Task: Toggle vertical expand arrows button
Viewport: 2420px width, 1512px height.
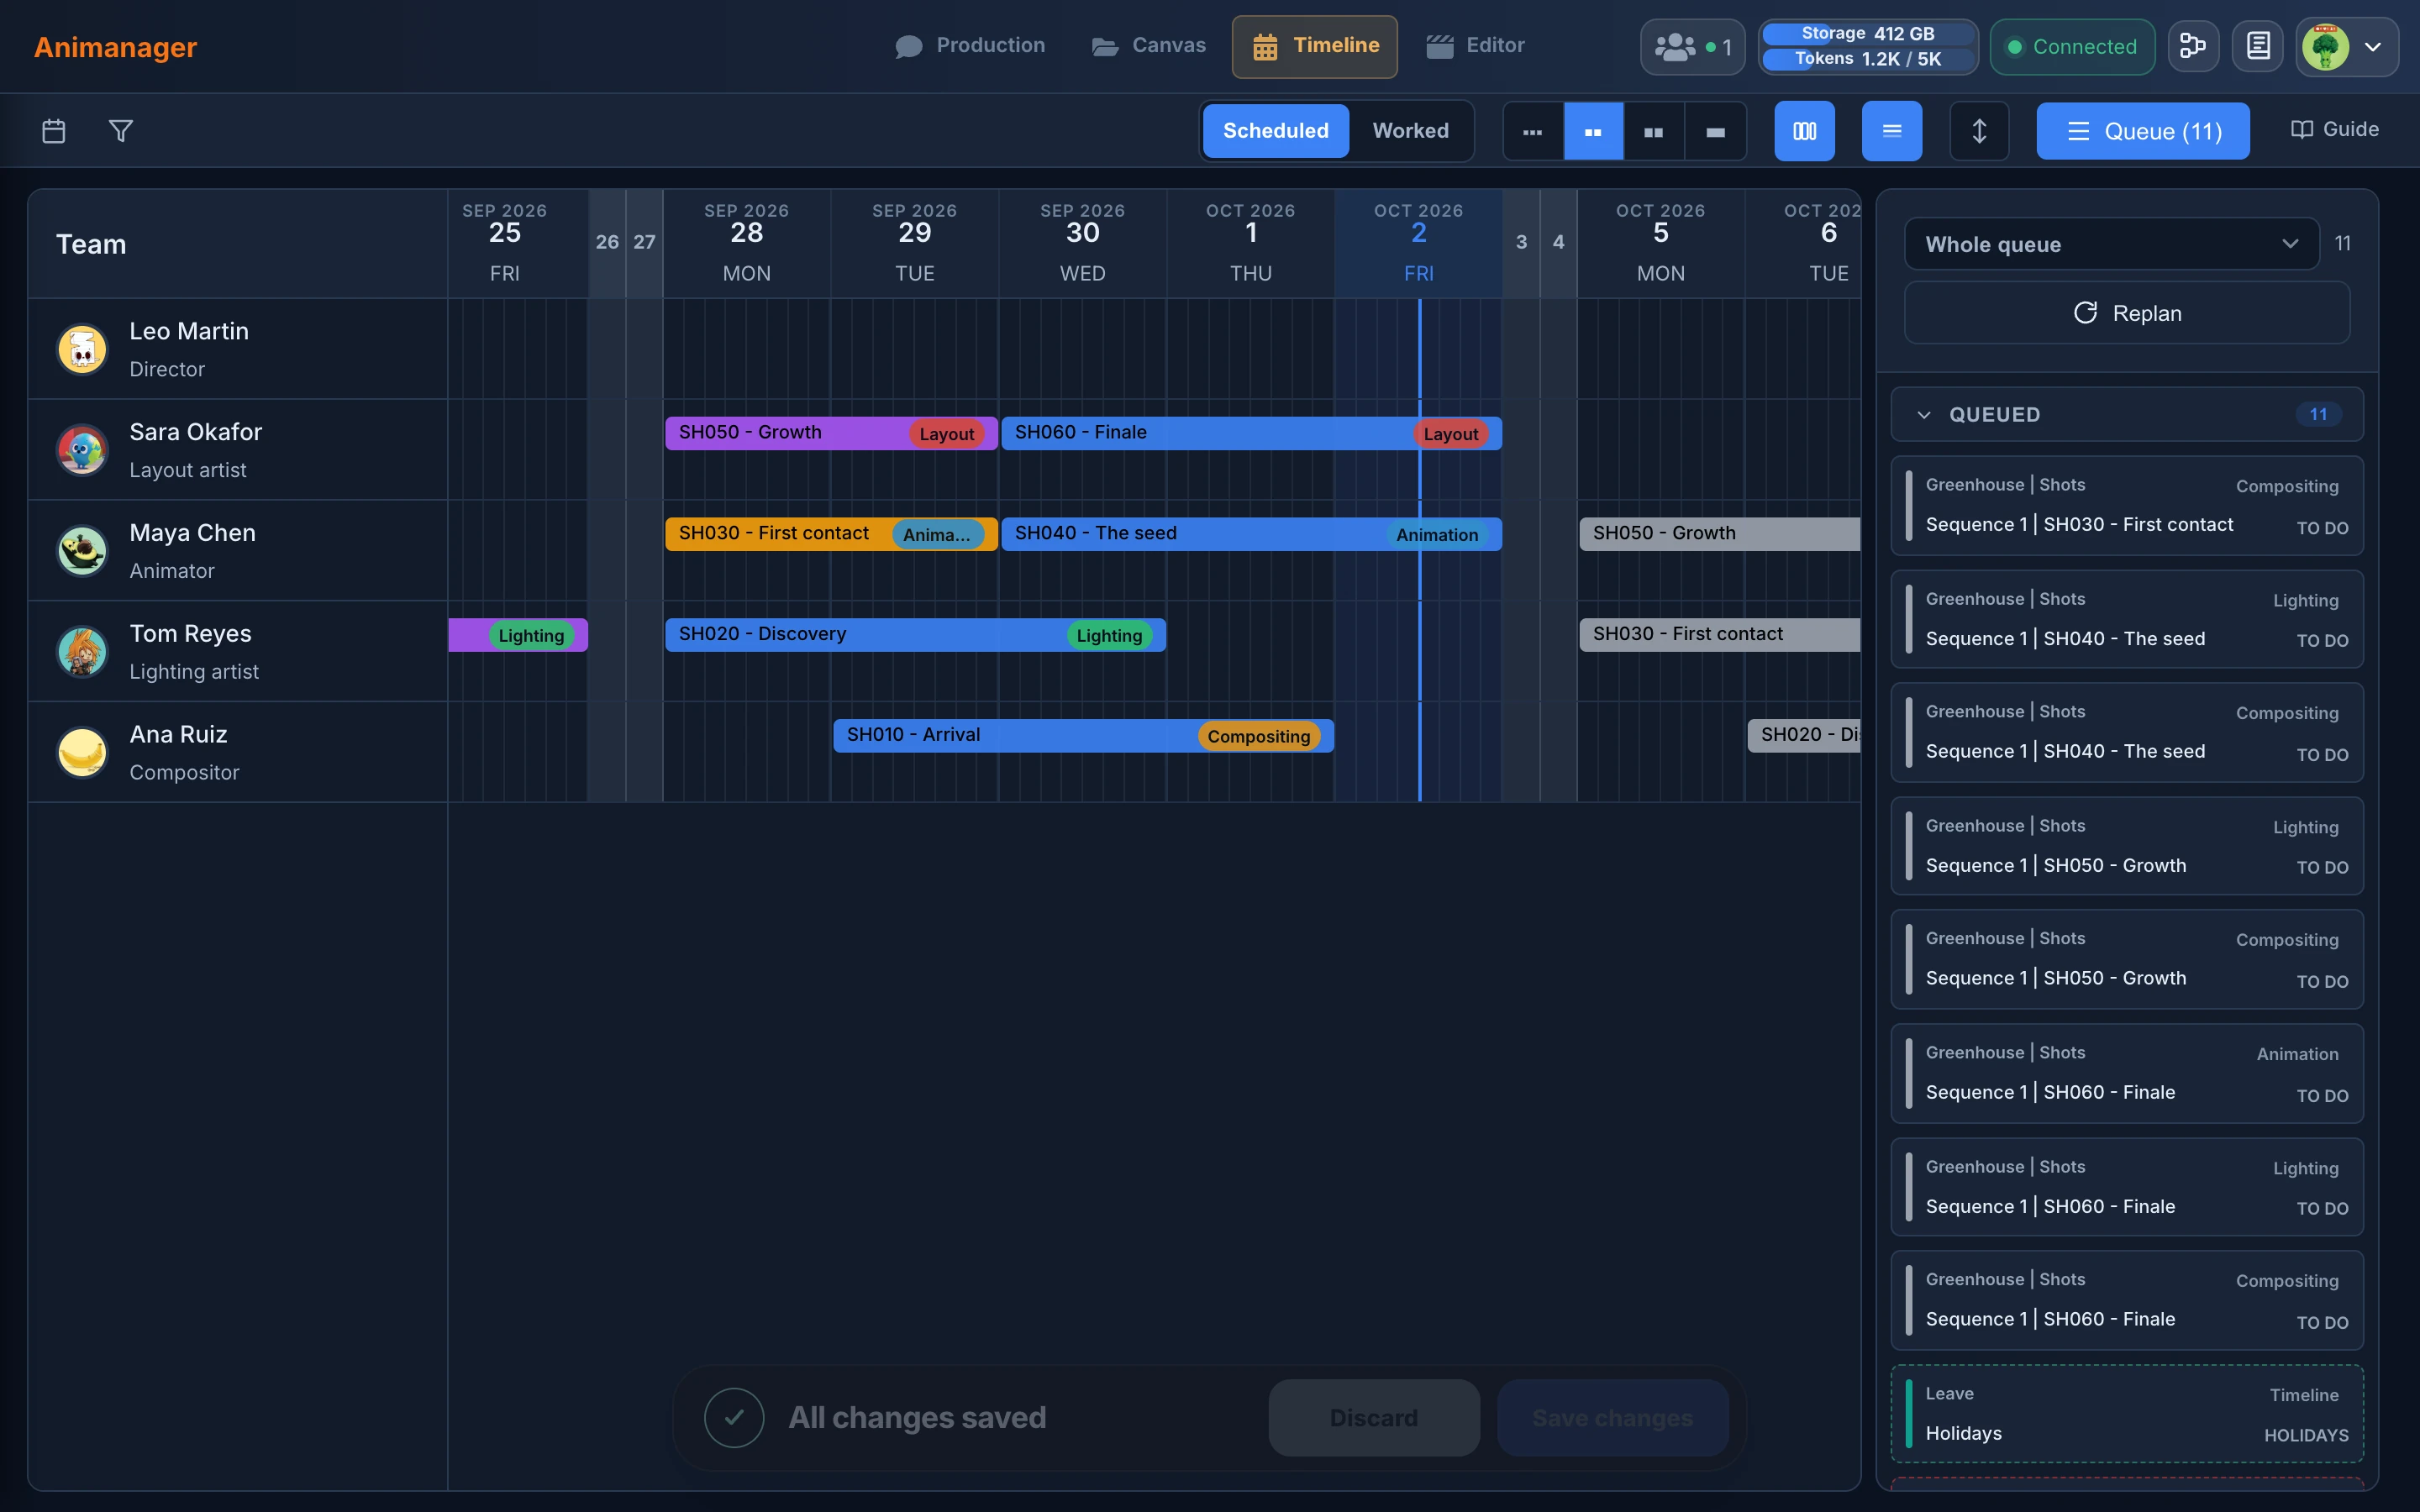Action: 1979,131
